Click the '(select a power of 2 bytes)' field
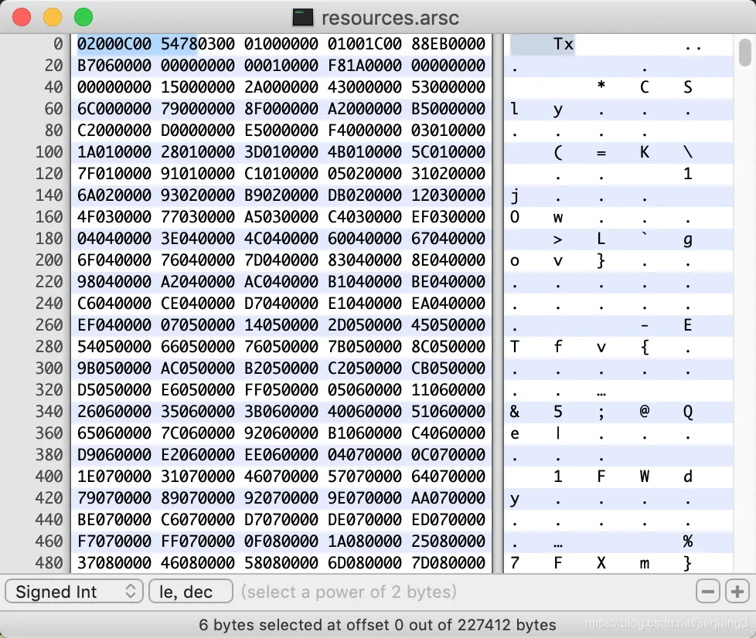This screenshot has height=638, width=756. (x=349, y=591)
